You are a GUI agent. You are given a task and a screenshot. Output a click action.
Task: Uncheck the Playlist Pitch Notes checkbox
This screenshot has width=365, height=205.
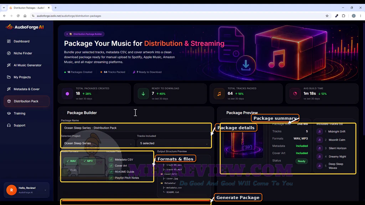[x=111, y=178]
